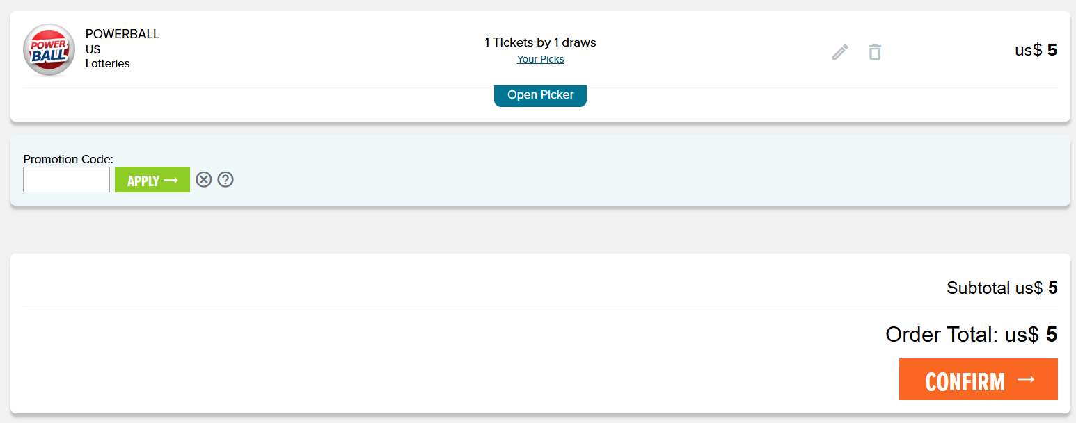The image size is (1076, 423).
Task: Click the '1 Tickets by 1 draws' text
Action: coord(541,42)
